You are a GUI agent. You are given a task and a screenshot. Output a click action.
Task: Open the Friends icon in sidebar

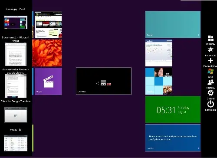210,82
